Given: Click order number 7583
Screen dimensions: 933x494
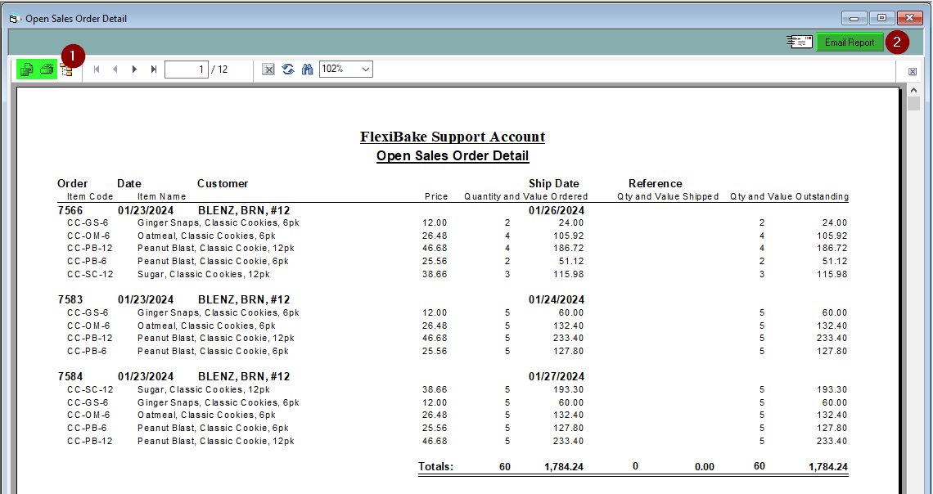Looking at the screenshot, I should tap(70, 299).
